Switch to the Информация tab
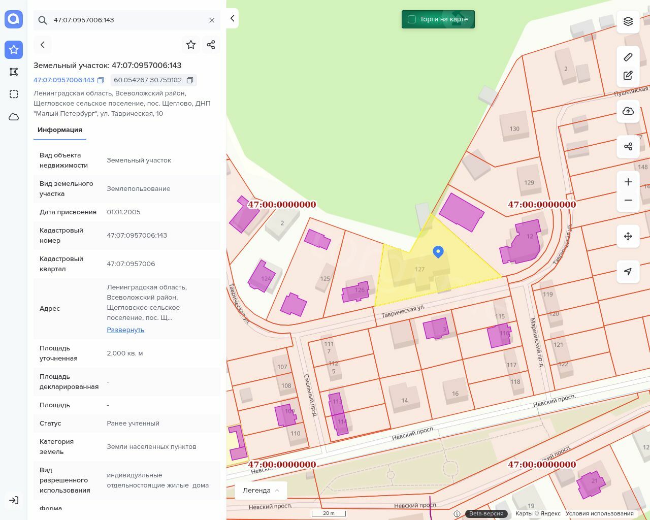The width and height of the screenshot is (650, 520). pos(60,130)
